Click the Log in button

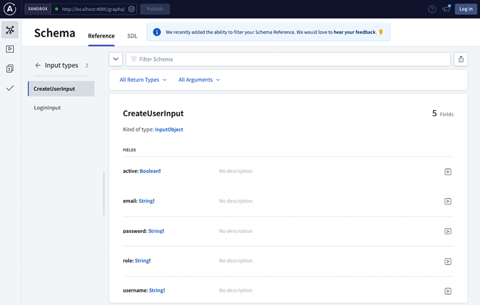pos(465,9)
